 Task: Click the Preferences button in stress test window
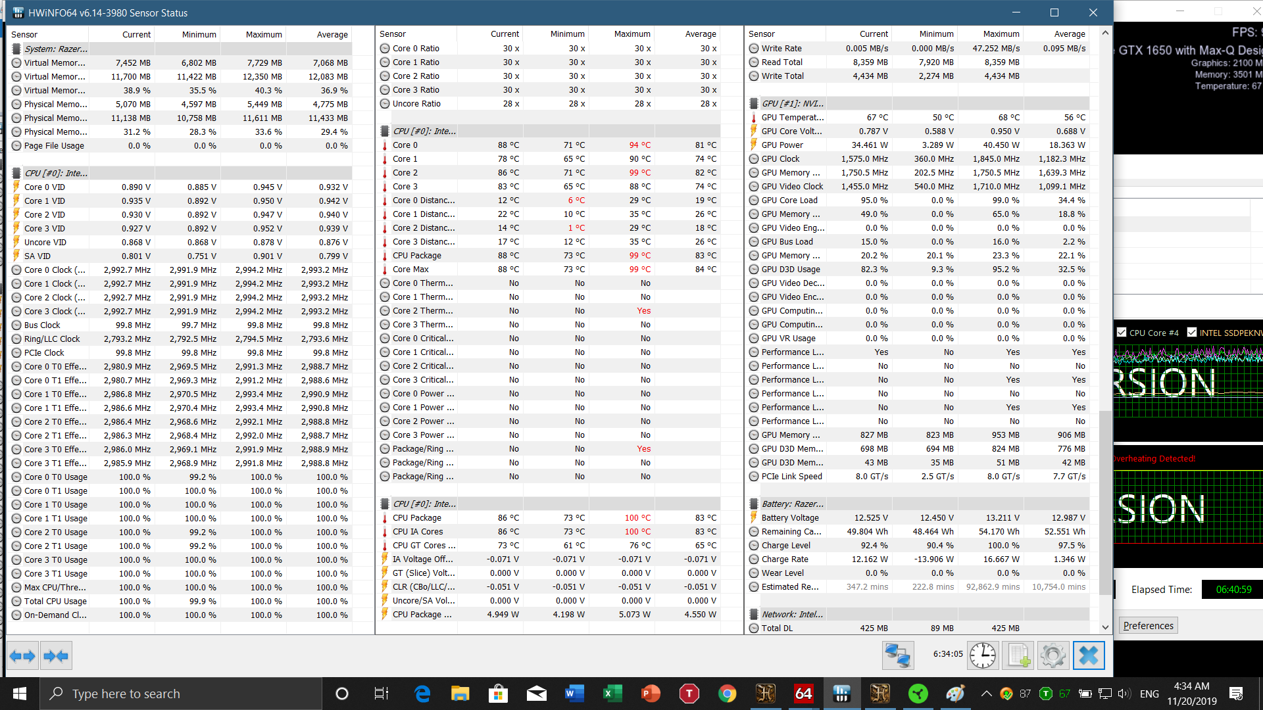click(1148, 625)
